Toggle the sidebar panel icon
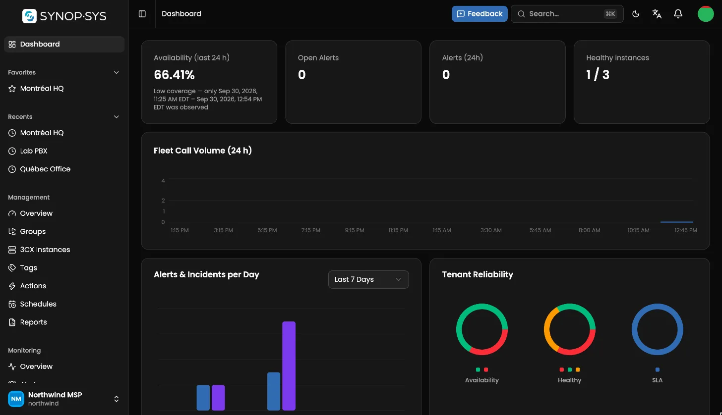The image size is (722, 415). (x=142, y=14)
